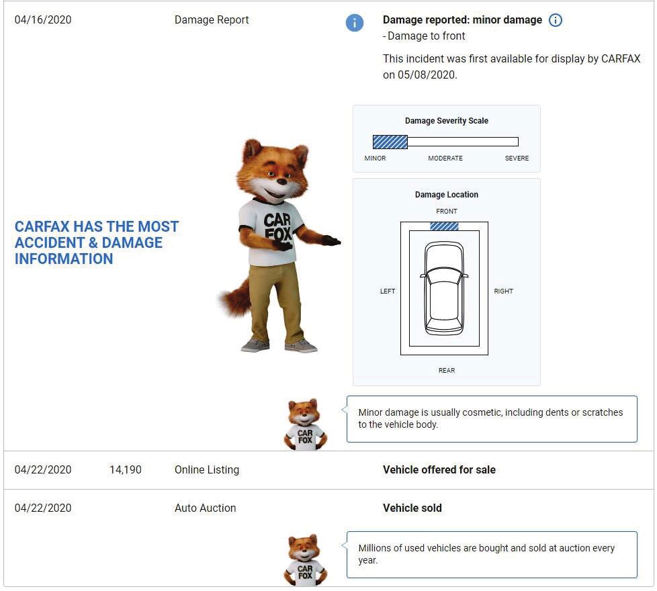The width and height of the screenshot is (657, 591).
Task: Click the RIGHT label on the diagram
Action: 503,291
